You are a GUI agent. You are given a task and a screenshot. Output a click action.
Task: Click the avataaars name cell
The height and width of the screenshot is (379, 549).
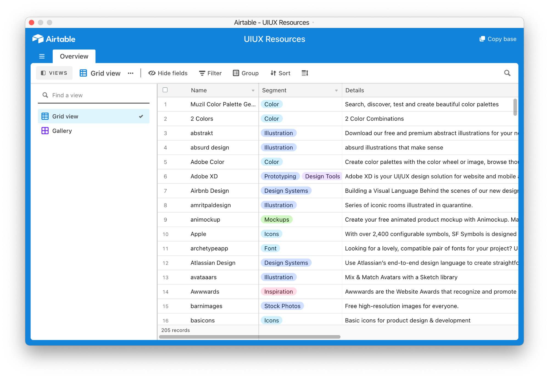pos(223,277)
